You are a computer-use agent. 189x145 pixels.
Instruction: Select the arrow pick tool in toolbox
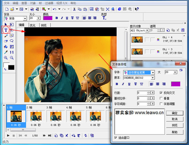[6, 25]
